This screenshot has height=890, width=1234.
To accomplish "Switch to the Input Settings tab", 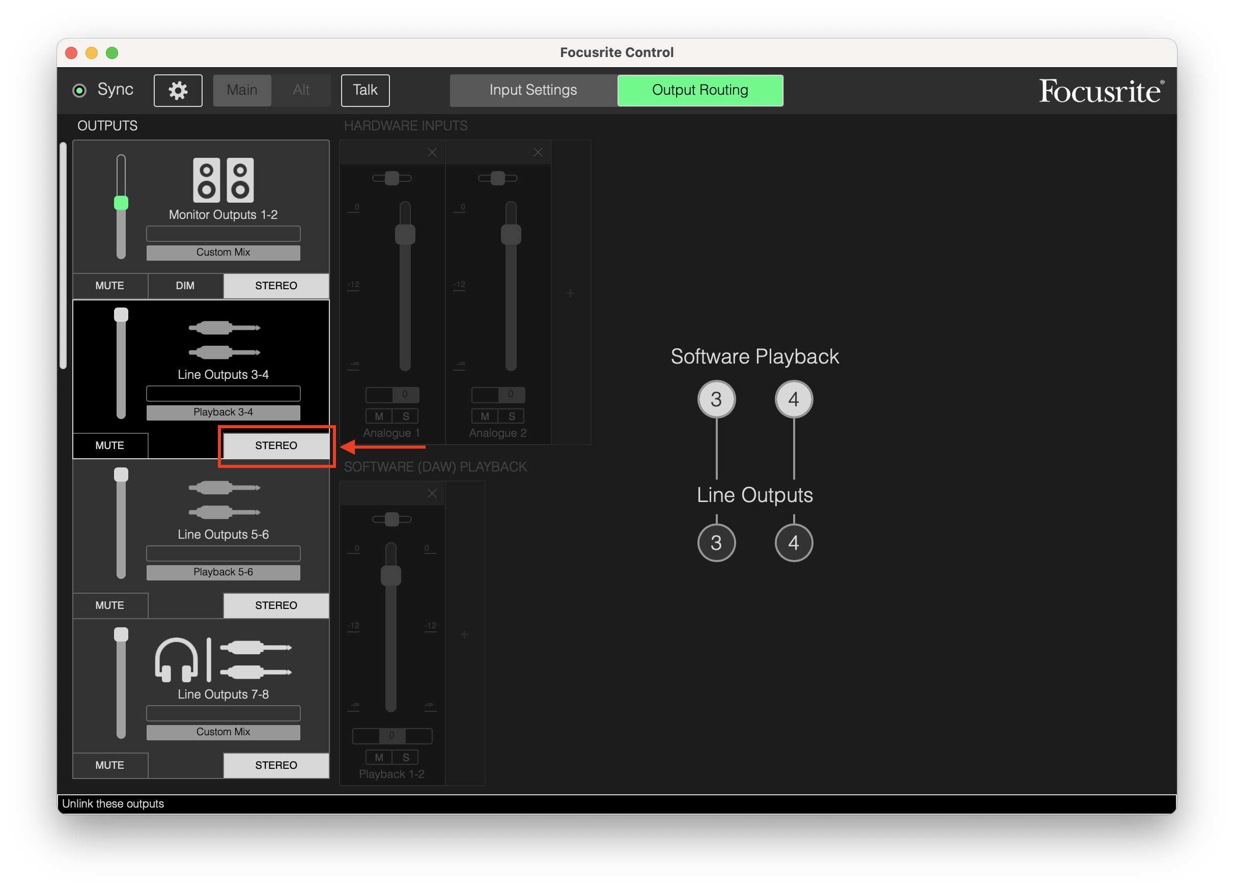I will [533, 90].
